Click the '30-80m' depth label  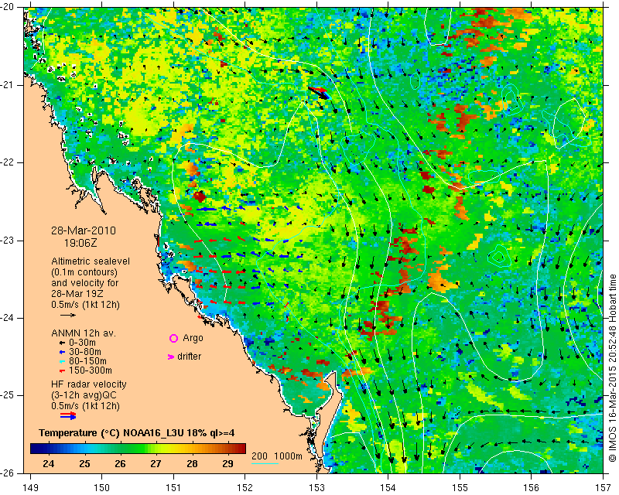tap(85, 352)
